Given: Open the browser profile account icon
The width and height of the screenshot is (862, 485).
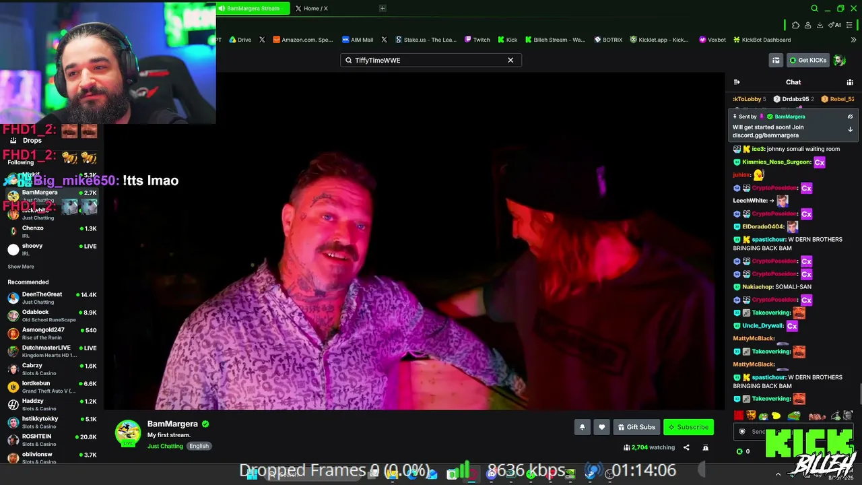Looking at the screenshot, I should [807, 25].
